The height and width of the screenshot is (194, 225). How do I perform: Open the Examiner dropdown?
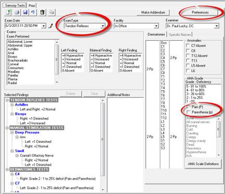coord(217,26)
